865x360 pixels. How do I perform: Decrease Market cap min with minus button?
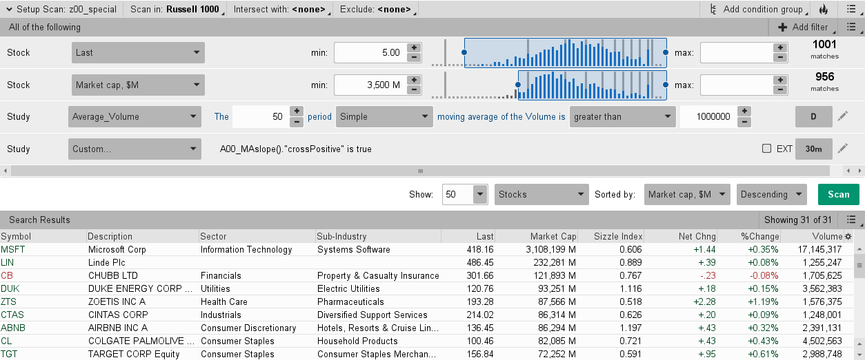[x=414, y=89]
